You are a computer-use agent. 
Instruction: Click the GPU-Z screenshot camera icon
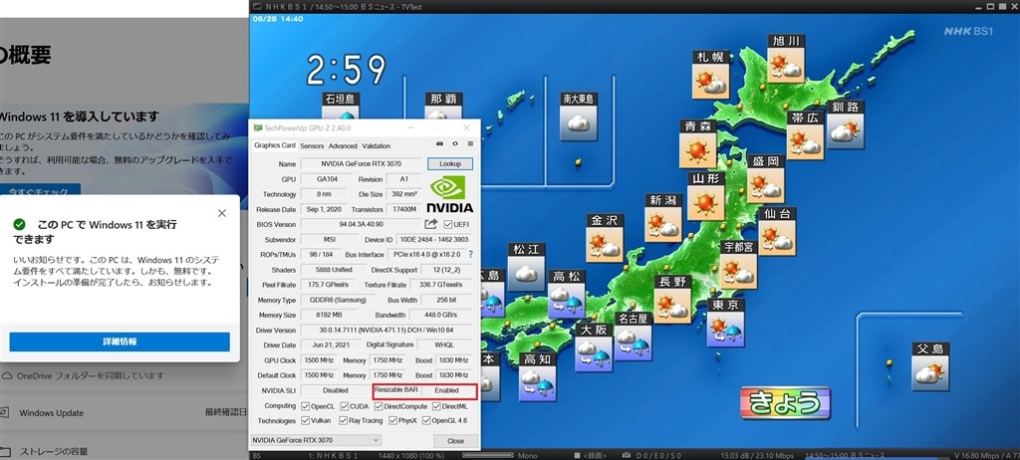[x=439, y=145]
